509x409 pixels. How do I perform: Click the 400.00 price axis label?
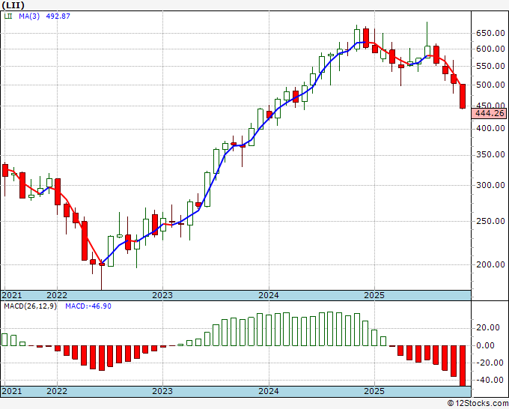[x=490, y=128]
